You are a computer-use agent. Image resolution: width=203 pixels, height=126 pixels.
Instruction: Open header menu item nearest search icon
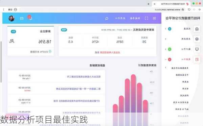pyautogui.click(x=120, y=18)
